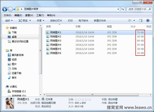Expand the 共享 dropdown
The image size is (154, 112).
[40, 21]
